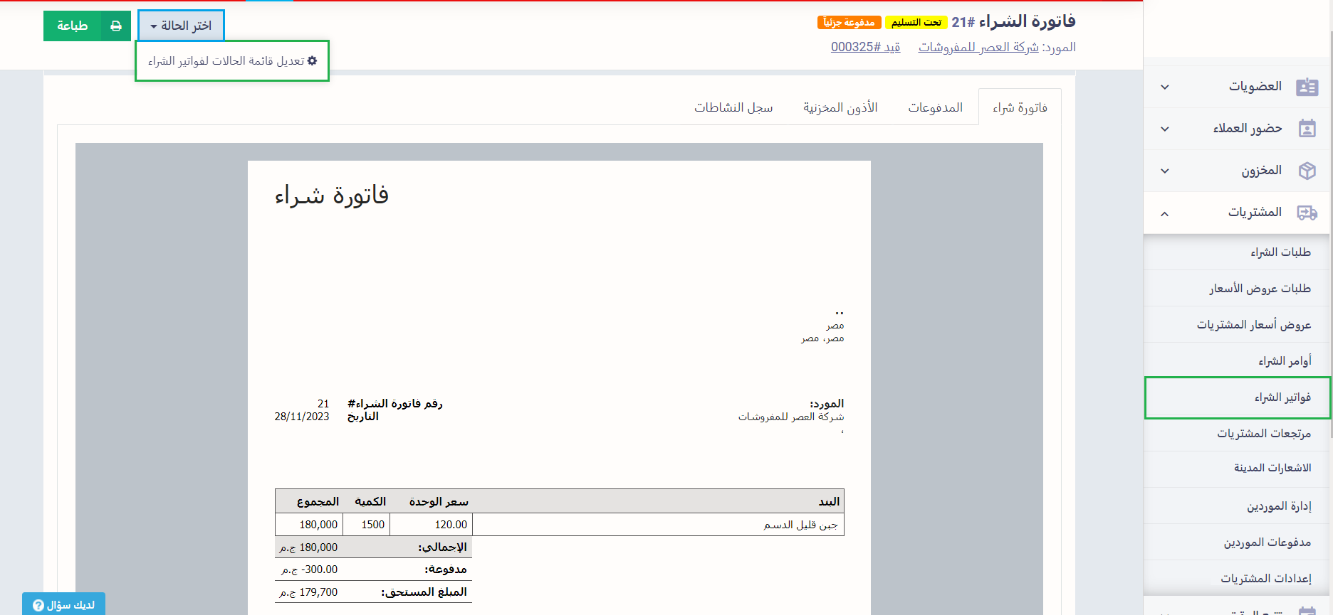Click the customer attendance calendar icon

pyautogui.click(x=1307, y=129)
